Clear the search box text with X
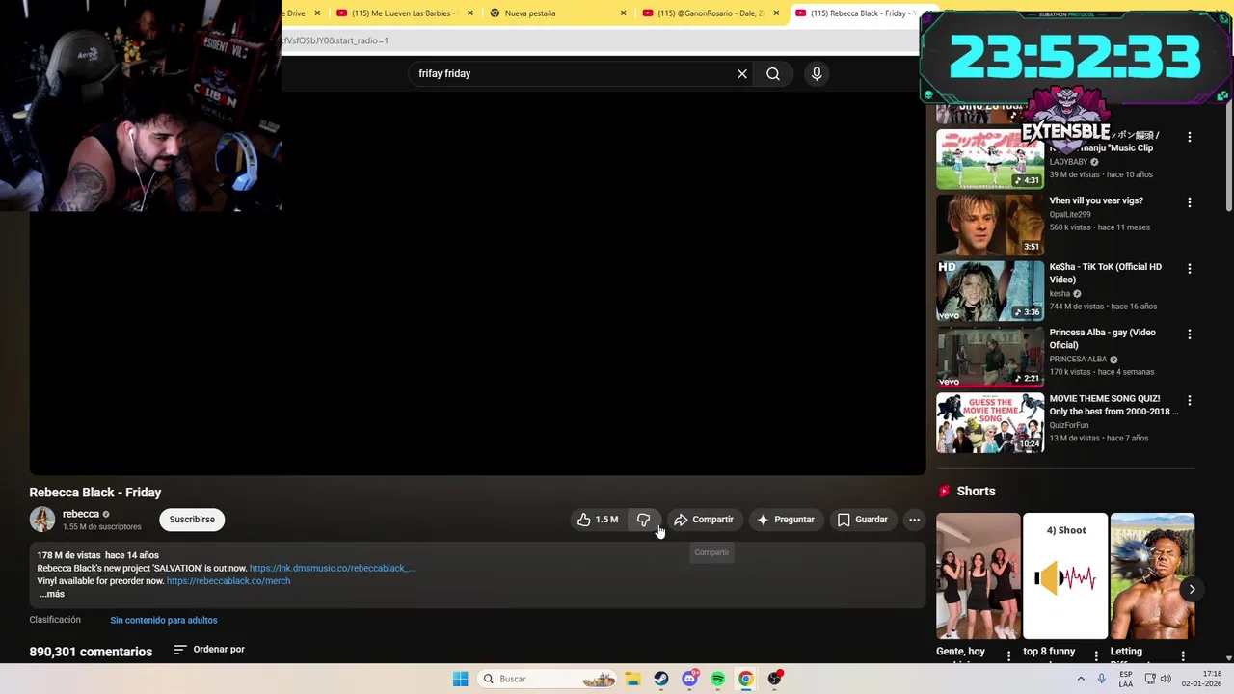 [x=742, y=73]
